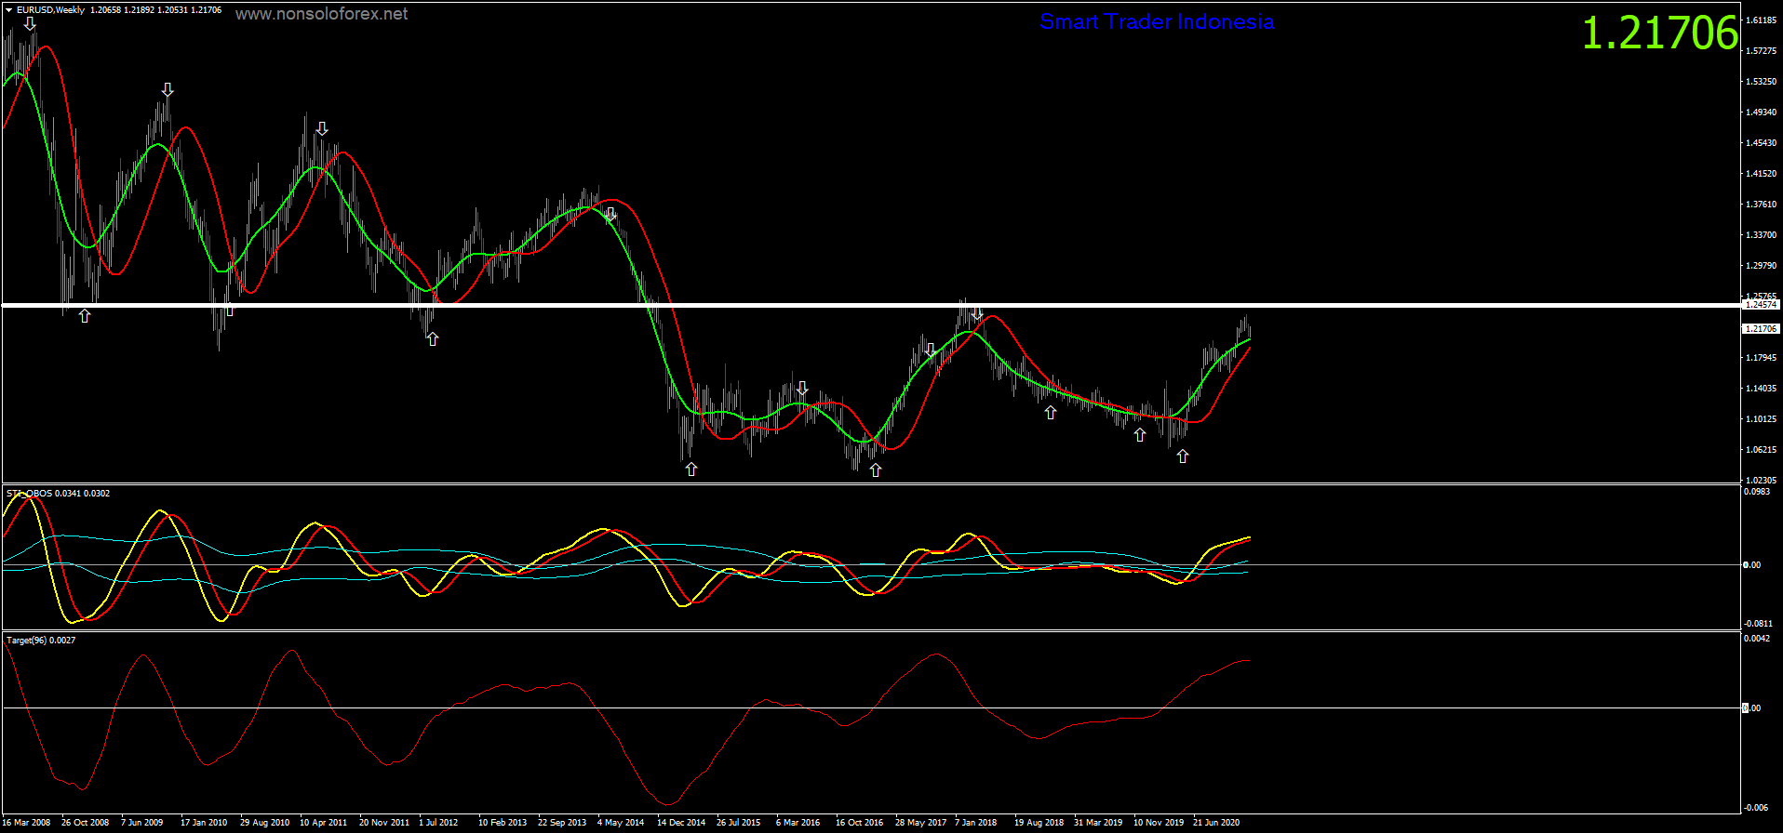Click the 17 Jan 2010 date label
The width and height of the screenshot is (1783, 833).
204,822
